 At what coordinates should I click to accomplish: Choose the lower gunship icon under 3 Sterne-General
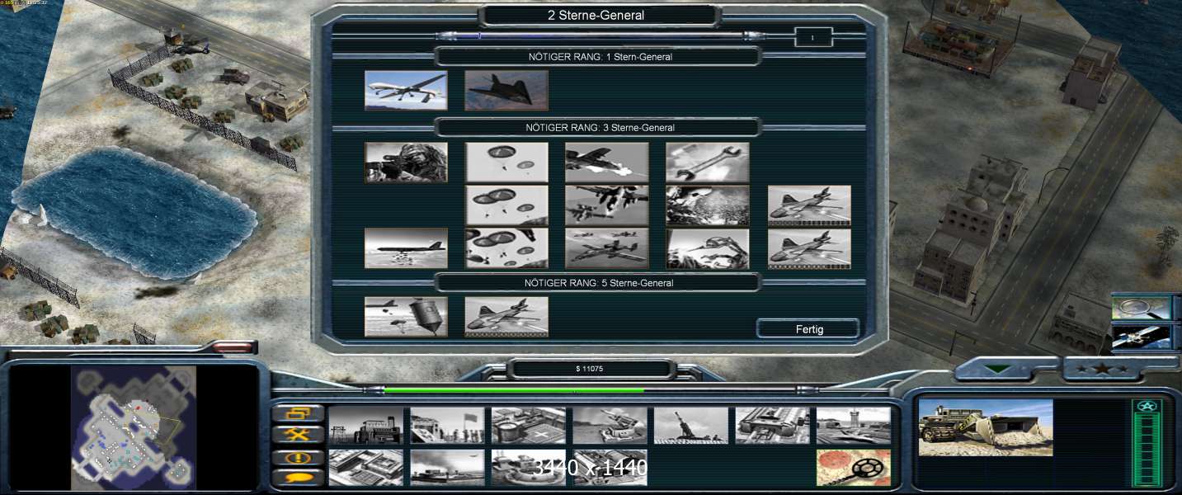pos(809,248)
